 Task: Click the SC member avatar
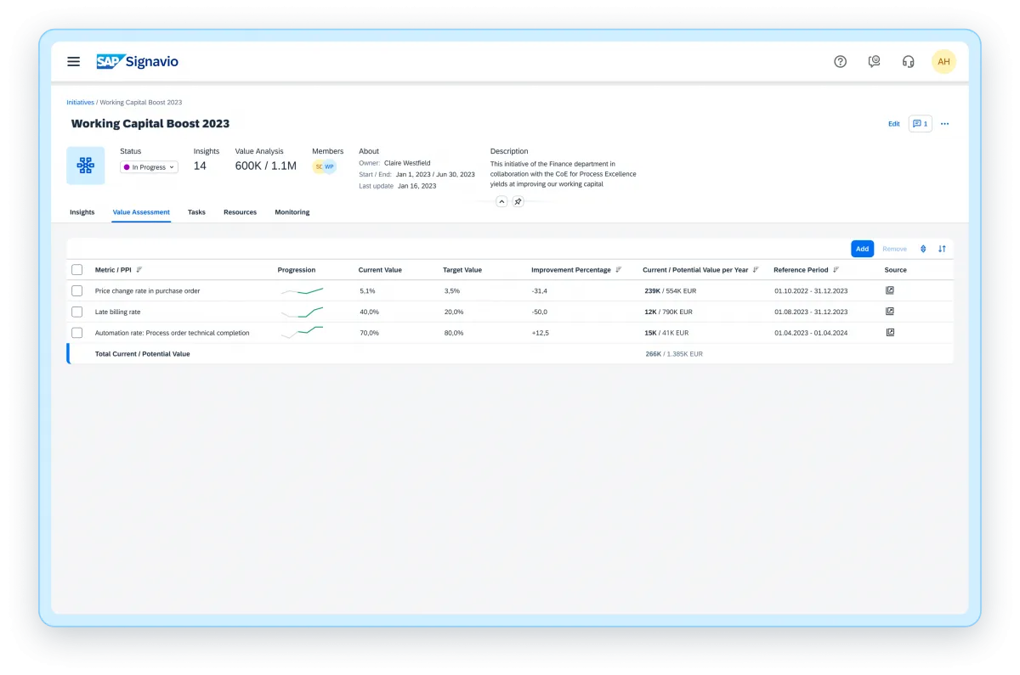pyautogui.click(x=319, y=166)
